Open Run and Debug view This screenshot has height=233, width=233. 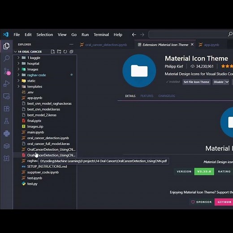(6, 84)
